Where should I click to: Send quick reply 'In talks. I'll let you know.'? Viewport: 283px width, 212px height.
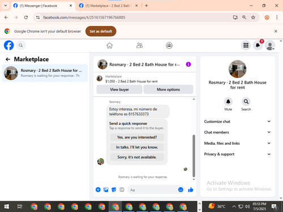tap(137, 147)
